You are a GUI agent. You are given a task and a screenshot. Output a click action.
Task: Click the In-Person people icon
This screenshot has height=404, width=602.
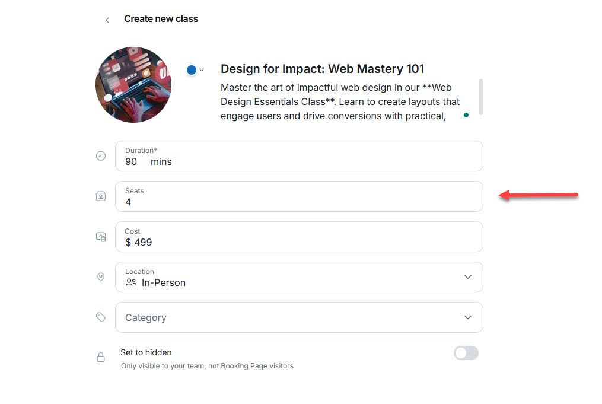tap(131, 283)
